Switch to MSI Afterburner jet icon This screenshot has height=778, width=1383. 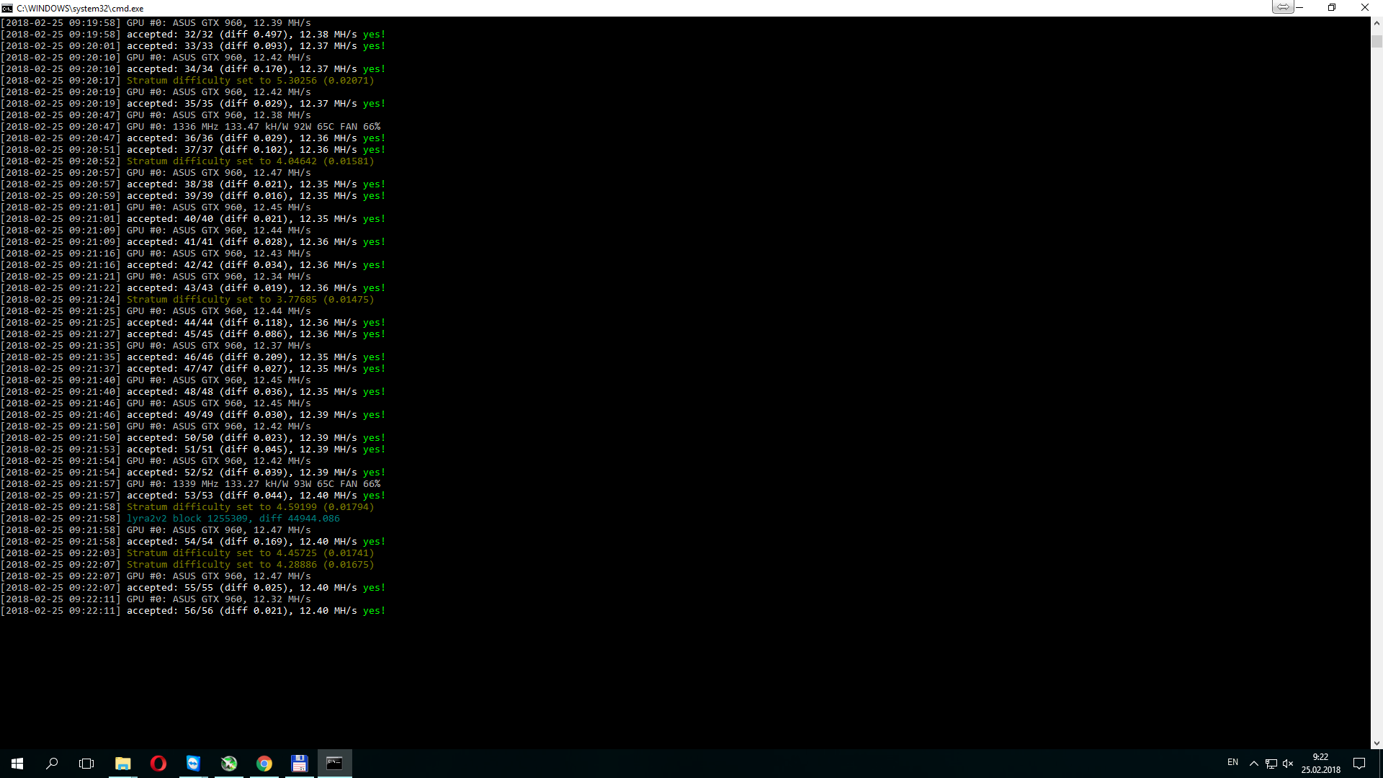tap(229, 764)
